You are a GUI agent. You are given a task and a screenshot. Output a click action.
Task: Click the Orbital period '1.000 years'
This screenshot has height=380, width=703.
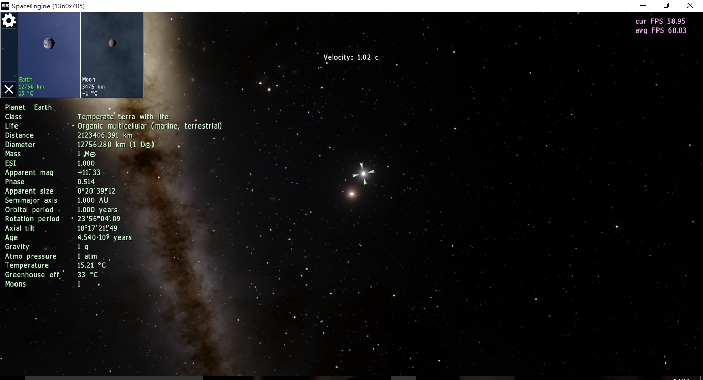97,210
